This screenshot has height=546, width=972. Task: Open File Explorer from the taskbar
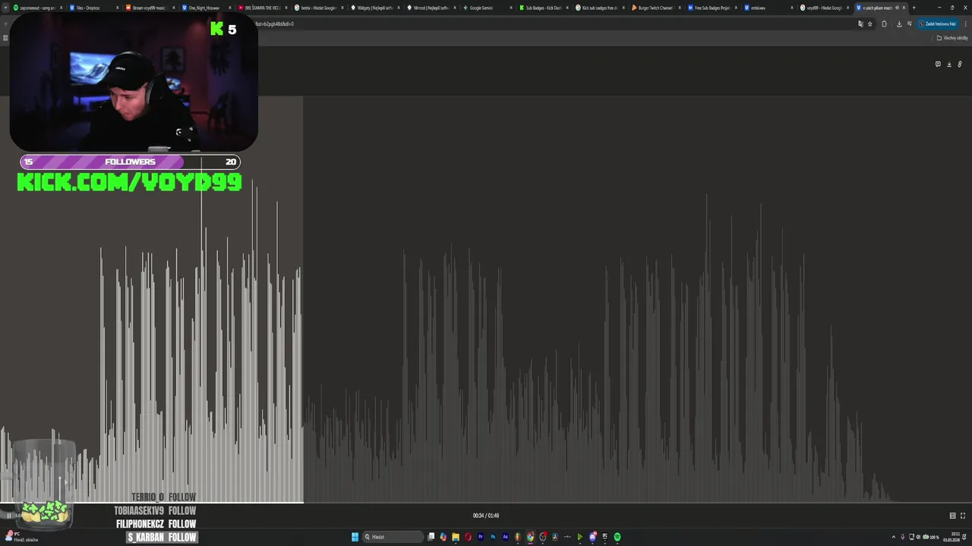point(456,537)
